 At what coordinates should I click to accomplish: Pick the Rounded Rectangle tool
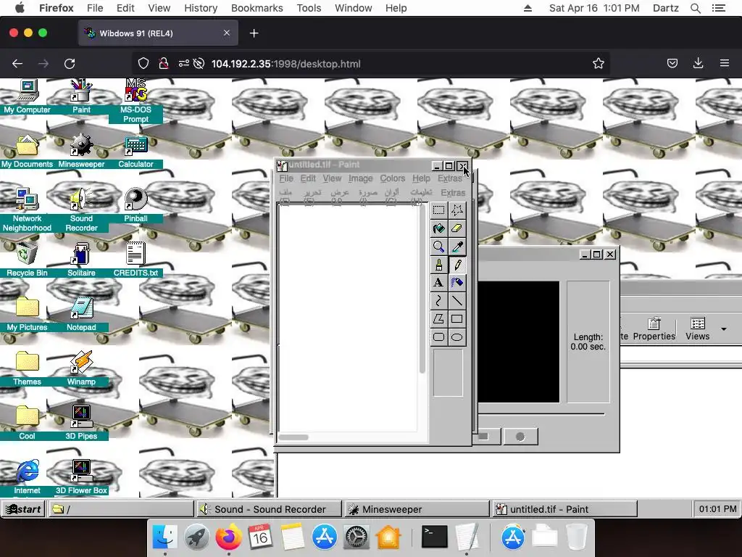click(x=438, y=337)
